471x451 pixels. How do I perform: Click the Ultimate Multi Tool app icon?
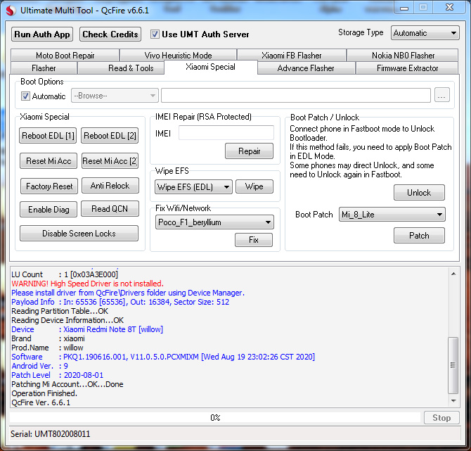11,11
